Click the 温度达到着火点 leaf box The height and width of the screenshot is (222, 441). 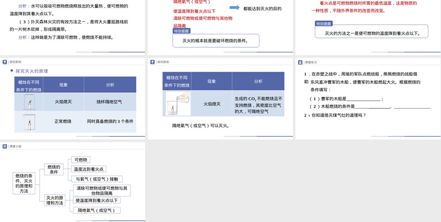89,169
